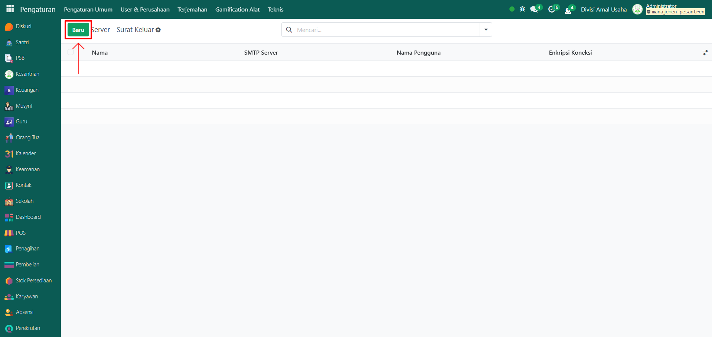Click the Mencari search field
Viewport: 712px width, 337px height.
point(386,30)
